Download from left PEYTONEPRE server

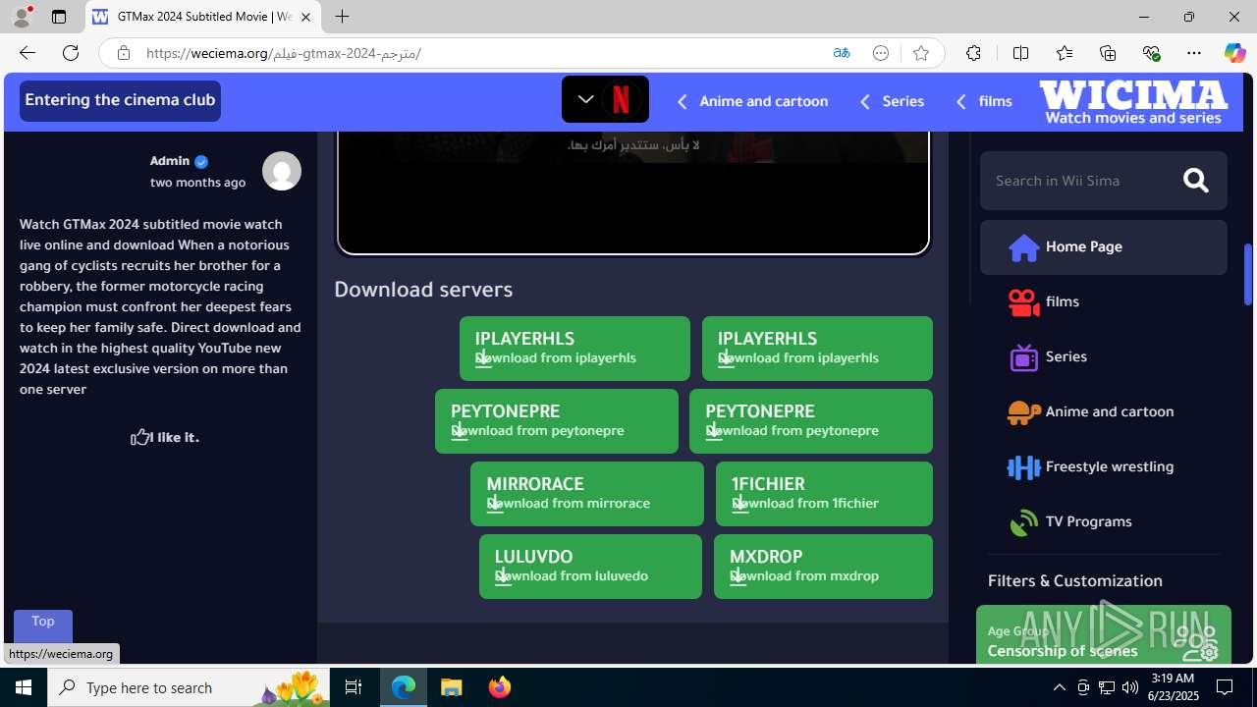[557, 420]
